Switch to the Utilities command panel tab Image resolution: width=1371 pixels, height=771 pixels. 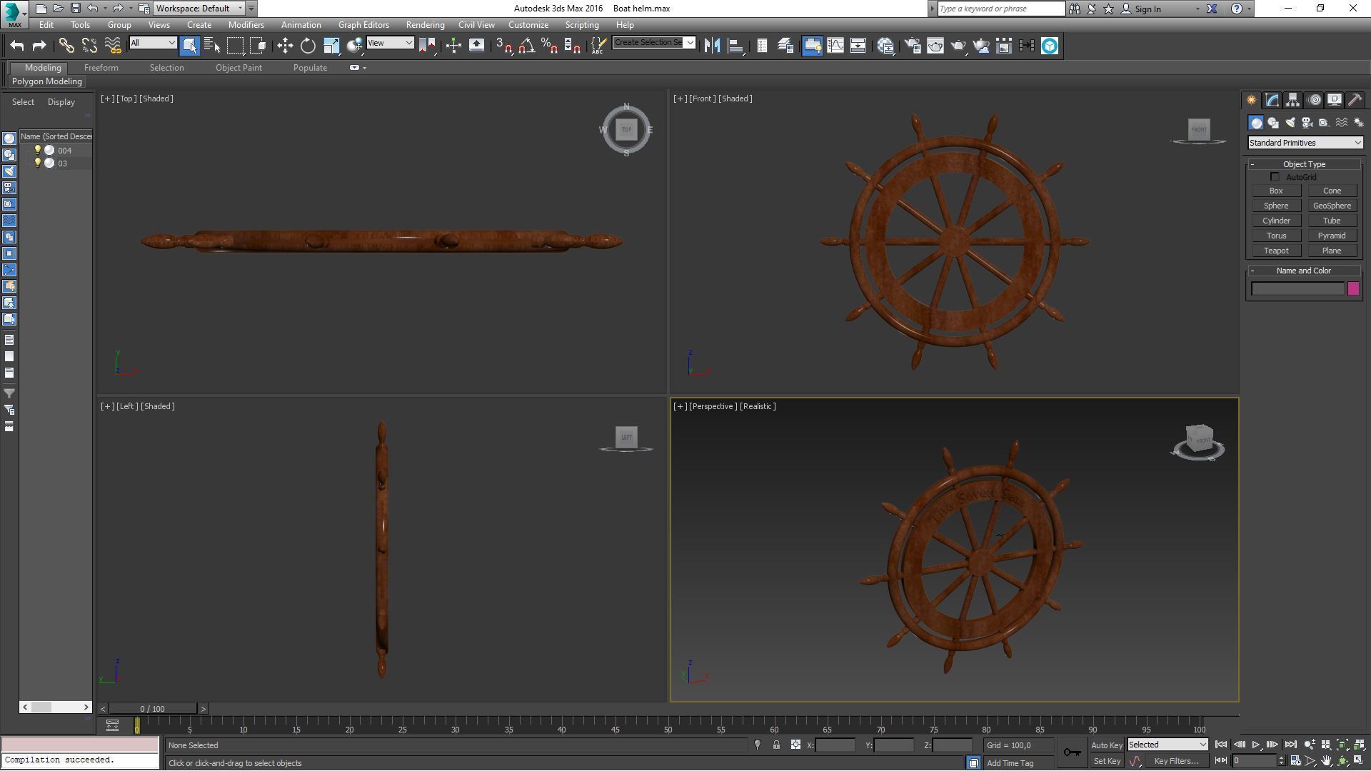1355,100
